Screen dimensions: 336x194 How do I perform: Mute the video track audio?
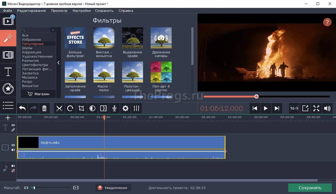coord(13,150)
